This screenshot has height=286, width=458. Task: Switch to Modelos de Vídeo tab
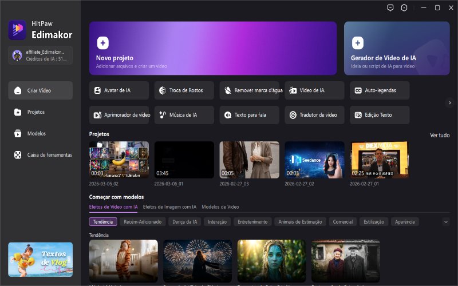click(x=220, y=207)
